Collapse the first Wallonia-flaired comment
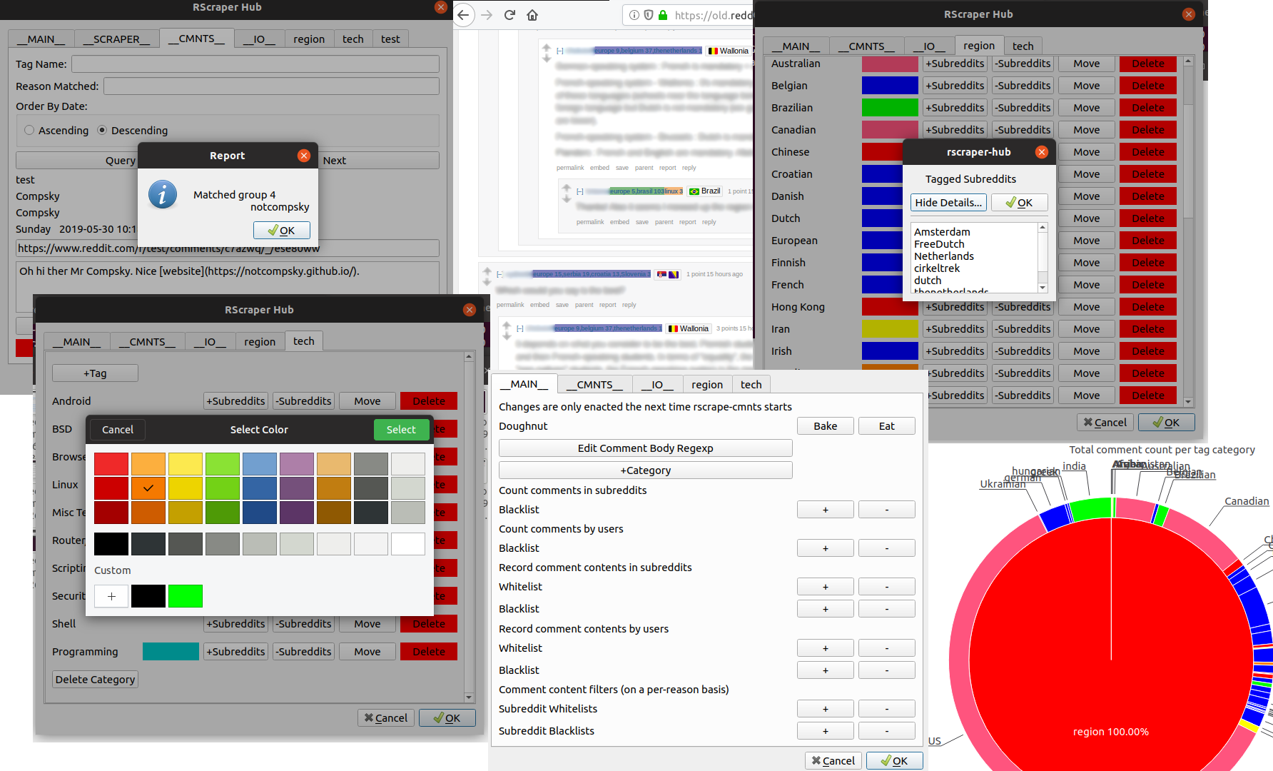This screenshot has width=1273, height=771. tap(560, 51)
